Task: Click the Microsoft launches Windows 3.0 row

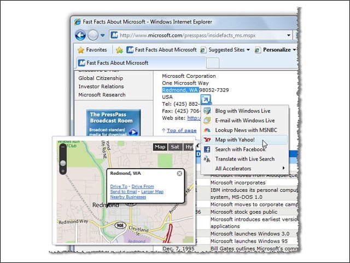Action: tap(250, 234)
